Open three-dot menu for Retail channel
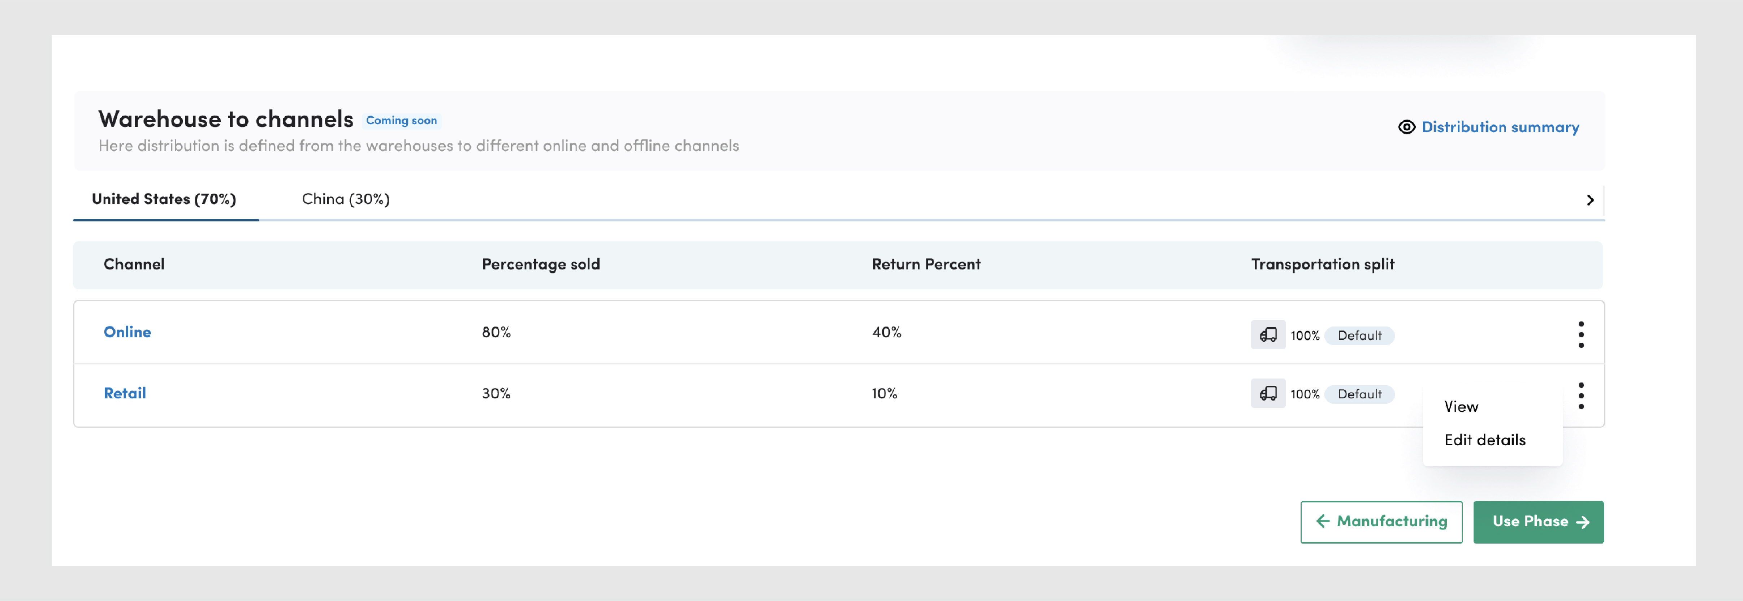Screen dimensions: 1743x601 pos(1580,396)
